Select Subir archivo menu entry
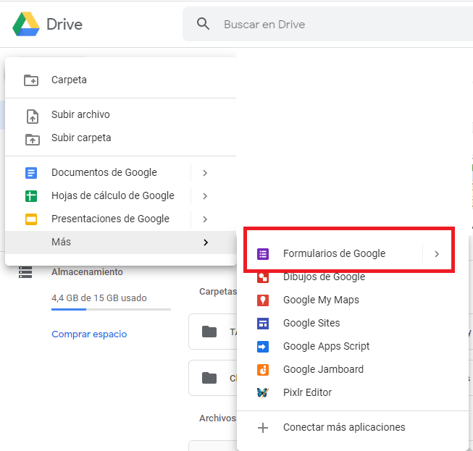This screenshot has height=451, width=473. (80, 114)
